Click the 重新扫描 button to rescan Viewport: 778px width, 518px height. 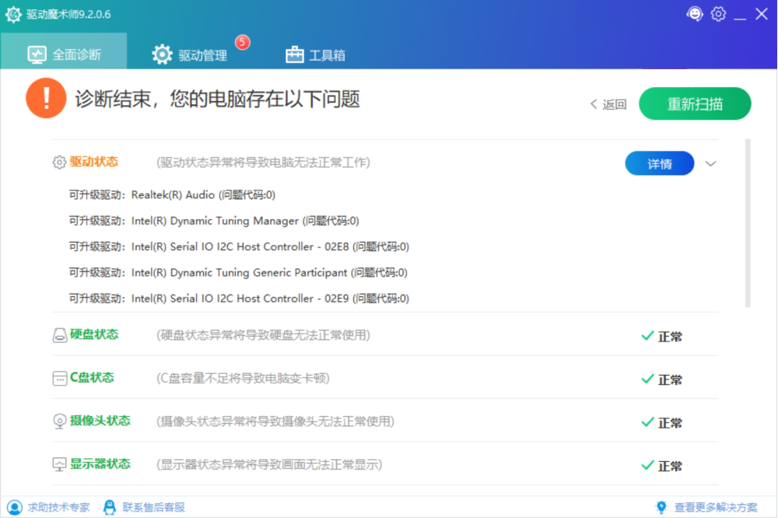pos(695,103)
